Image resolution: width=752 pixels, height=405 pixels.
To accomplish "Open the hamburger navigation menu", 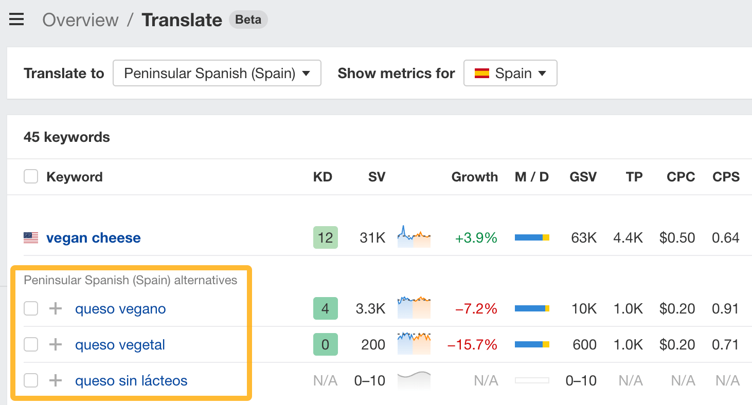I will tap(16, 19).
